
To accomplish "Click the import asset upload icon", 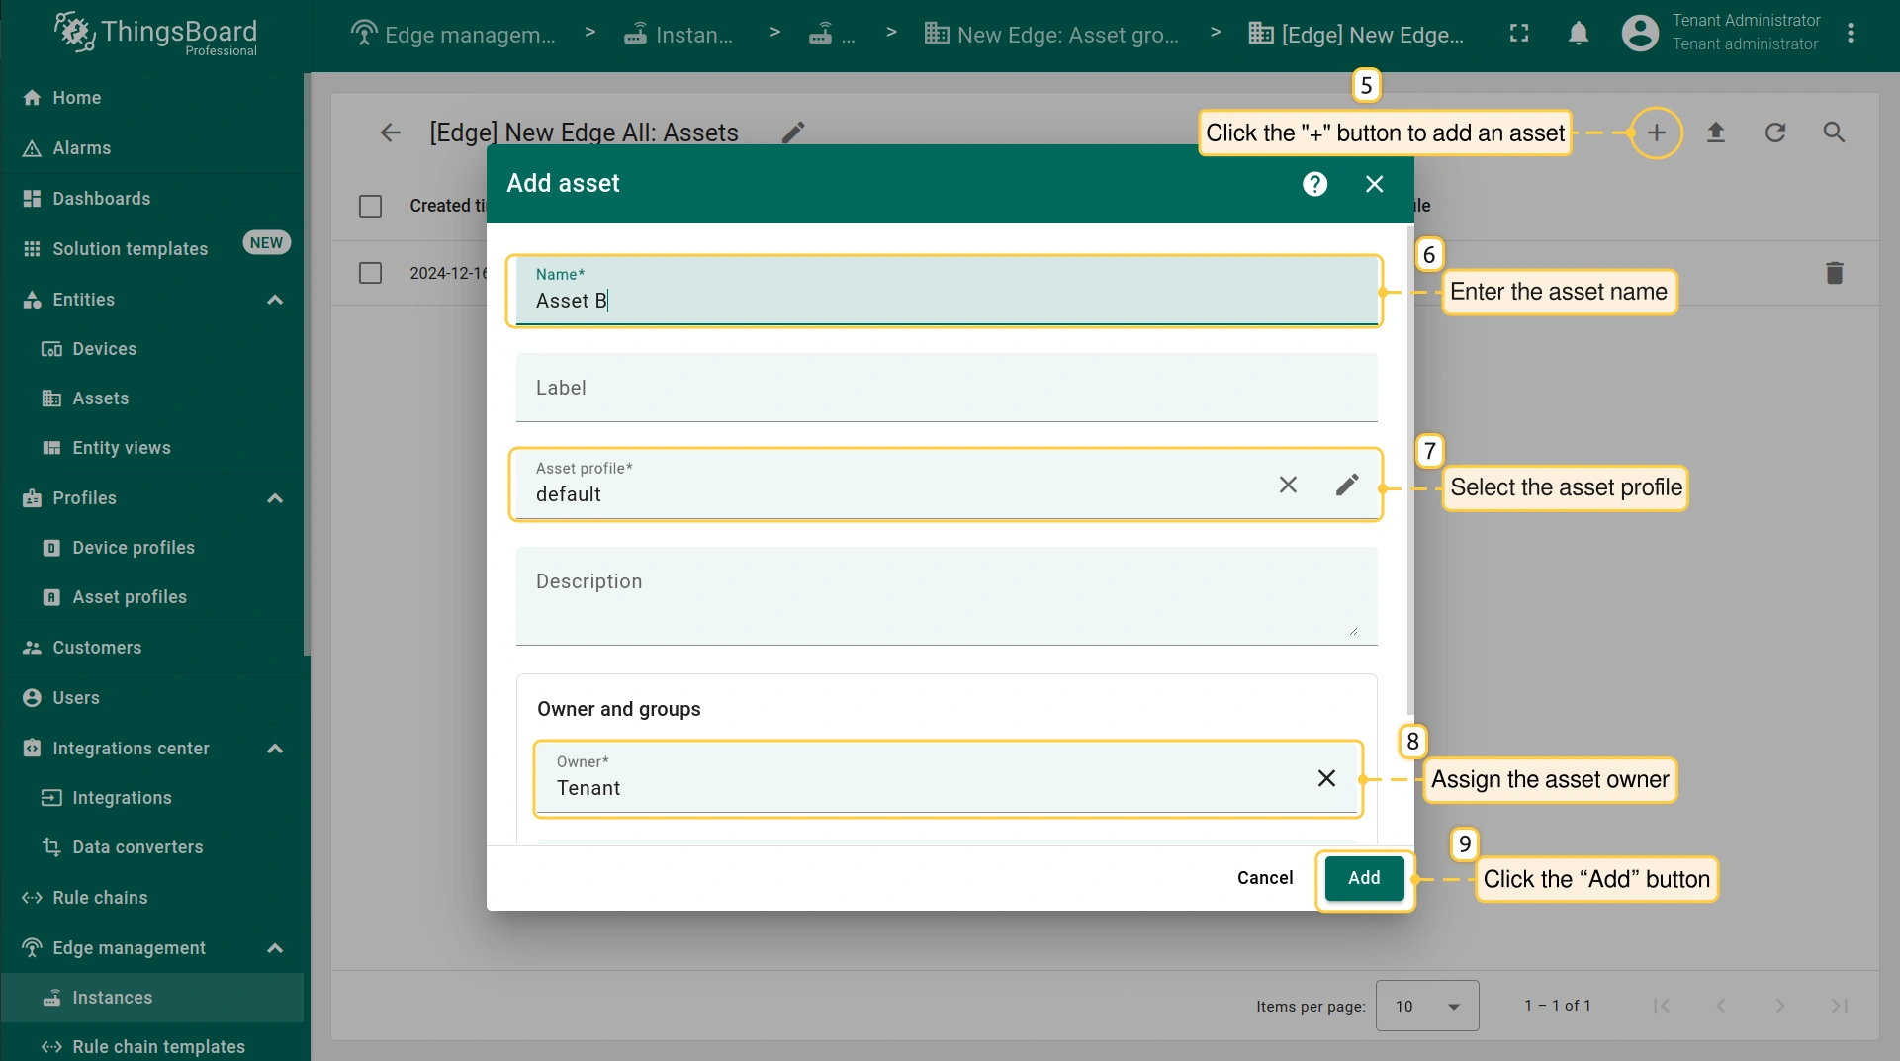I will (x=1716, y=133).
